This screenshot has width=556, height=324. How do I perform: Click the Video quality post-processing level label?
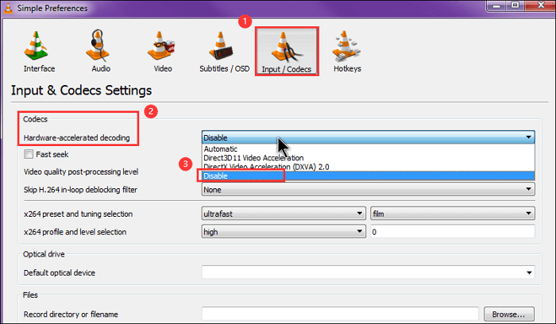pos(81,172)
